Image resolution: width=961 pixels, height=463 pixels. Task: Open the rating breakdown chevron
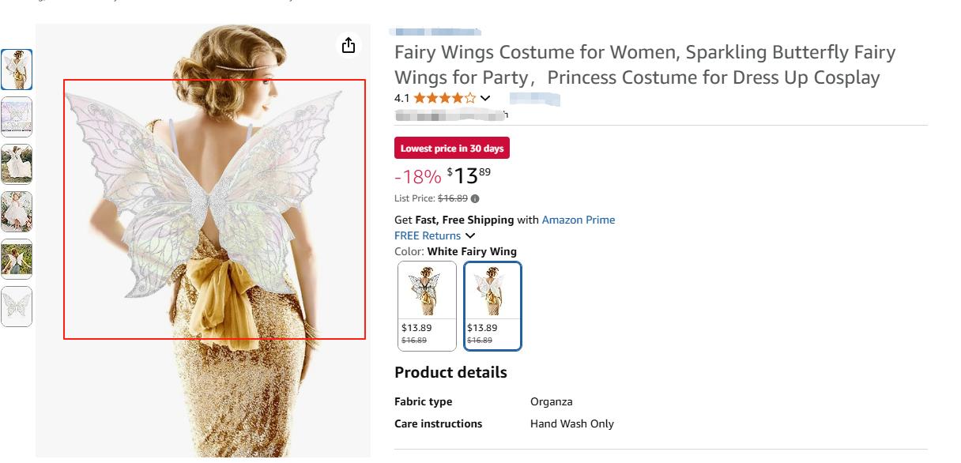click(x=485, y=99)
